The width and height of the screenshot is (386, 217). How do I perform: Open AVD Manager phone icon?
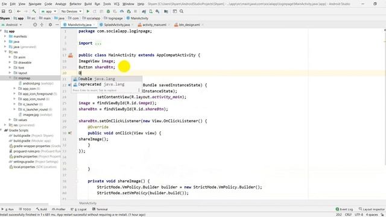[151, 11]
